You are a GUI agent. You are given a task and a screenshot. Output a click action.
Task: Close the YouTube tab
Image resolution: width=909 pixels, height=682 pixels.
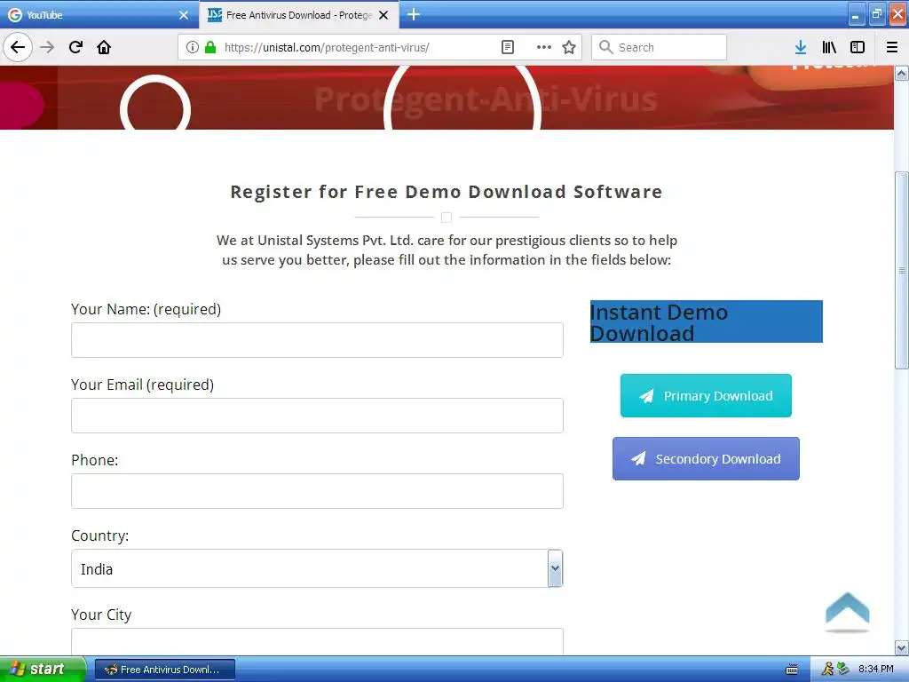[x=184, y=15]
